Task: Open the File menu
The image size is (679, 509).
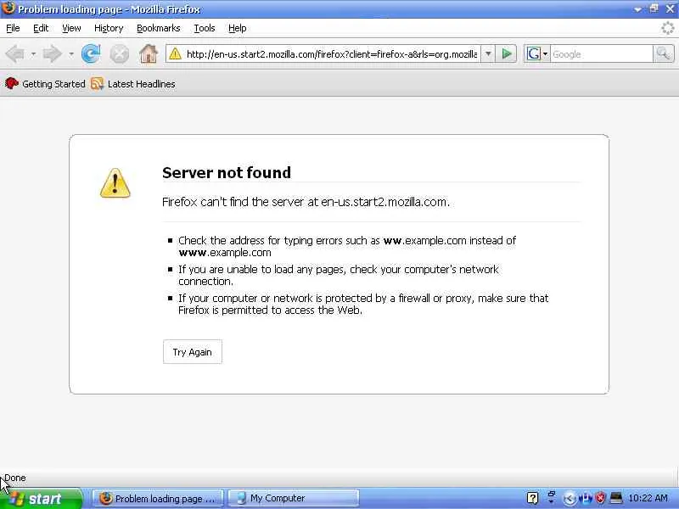Action: tap(13, 28)
